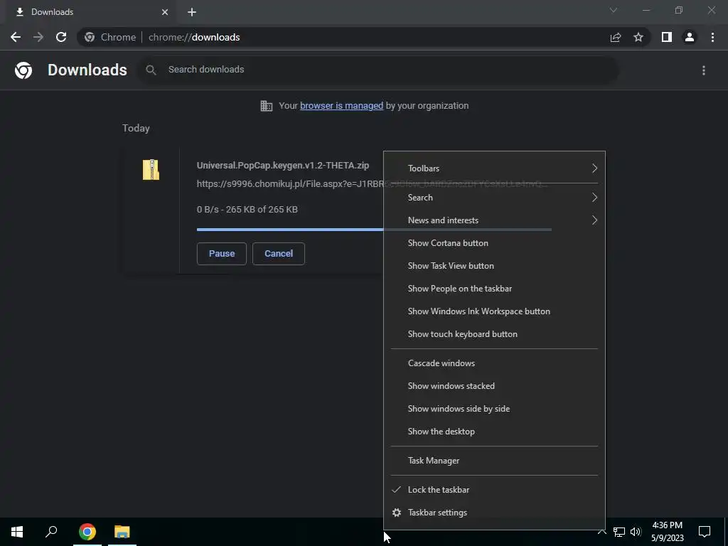Click the Today date heading
This screenshot has height=546, width=728.
136,128
